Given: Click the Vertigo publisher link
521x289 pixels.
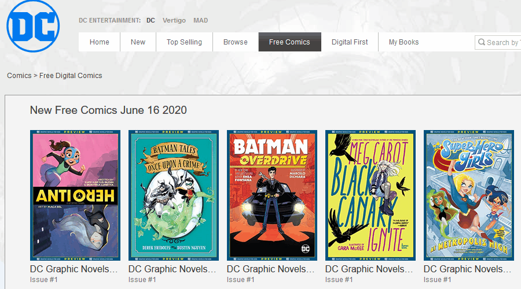Looking at the screenshot, I should (174, 20).
